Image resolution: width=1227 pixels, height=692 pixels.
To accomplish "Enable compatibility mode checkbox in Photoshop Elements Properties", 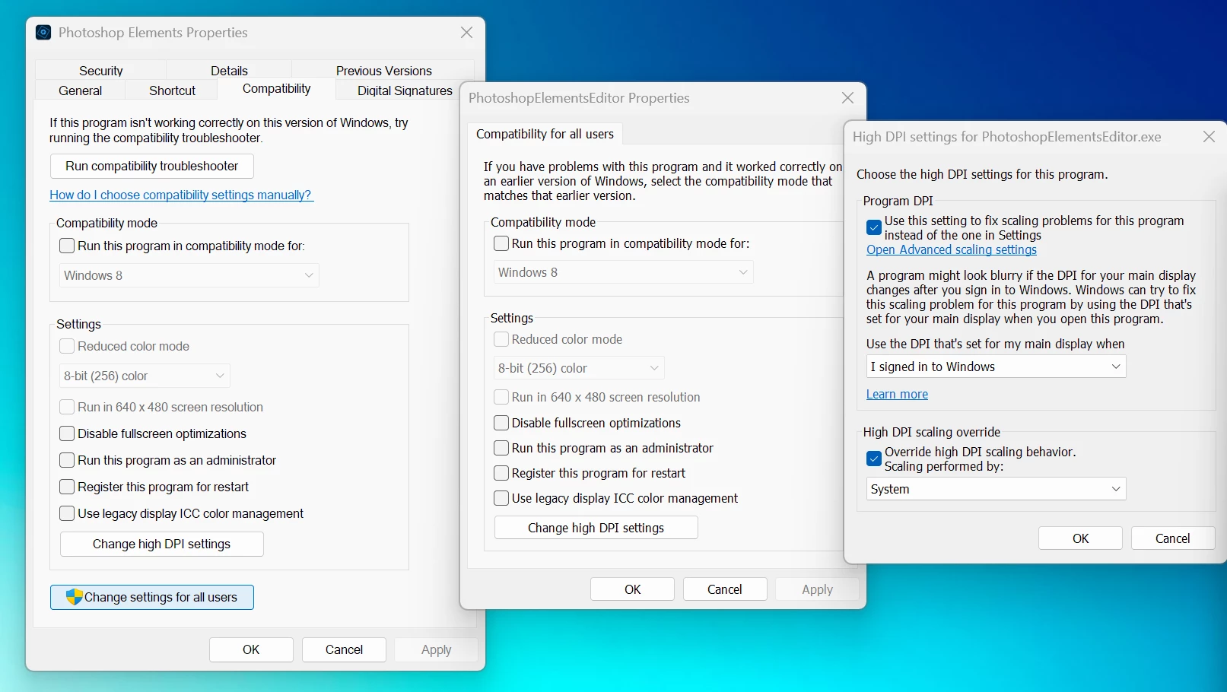I will pos(67,246).
